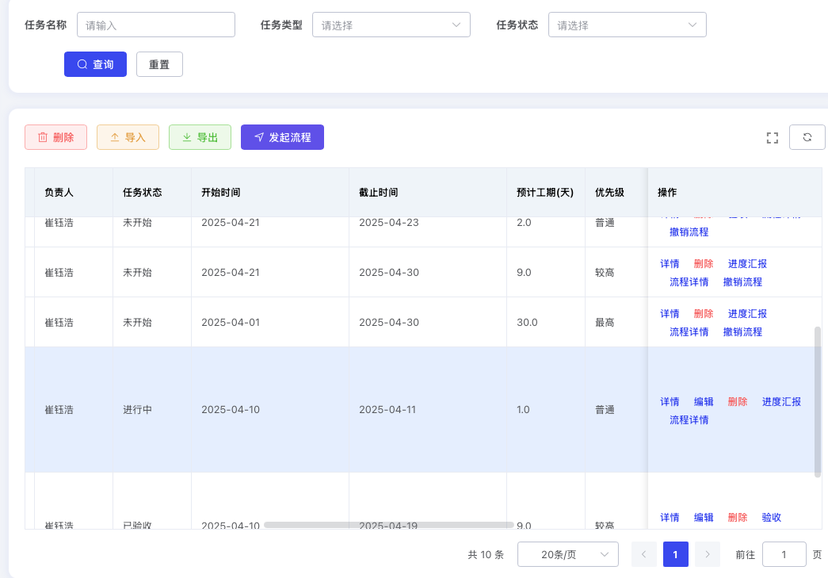This screenshot has width=828, height=578.
Task: Open the 任务类型 dropdown
Action: click(391, 25)
